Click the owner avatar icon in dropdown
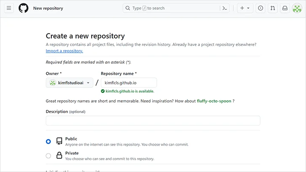Image resolution: width=306 pixels, height=172 pixels. pyautogui.click(x=53, y=83)
